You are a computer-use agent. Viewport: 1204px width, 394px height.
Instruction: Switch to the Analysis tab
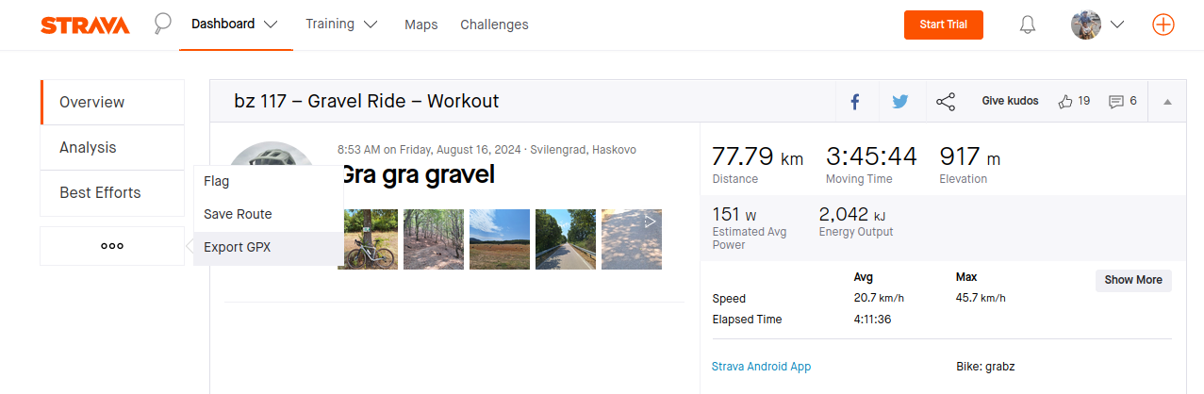click(x=88, y=148)
